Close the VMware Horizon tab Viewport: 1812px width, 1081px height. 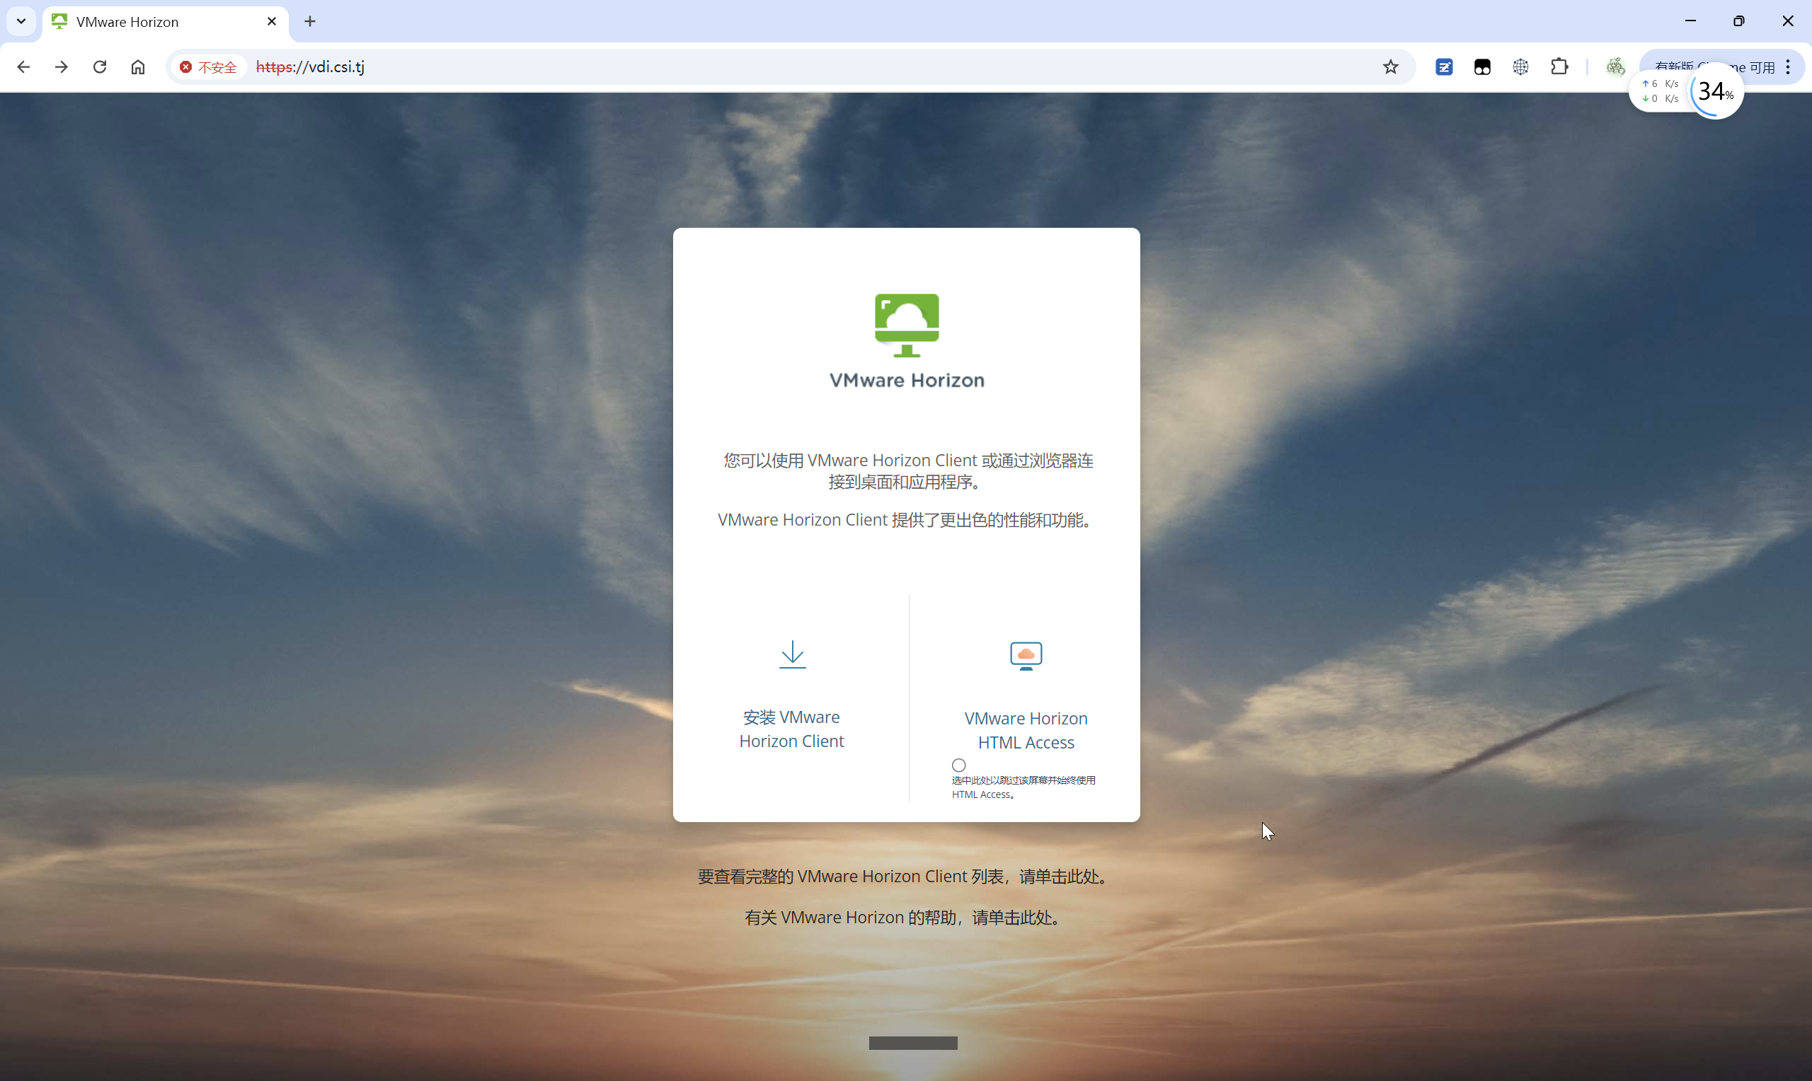[x=272, y=22]
